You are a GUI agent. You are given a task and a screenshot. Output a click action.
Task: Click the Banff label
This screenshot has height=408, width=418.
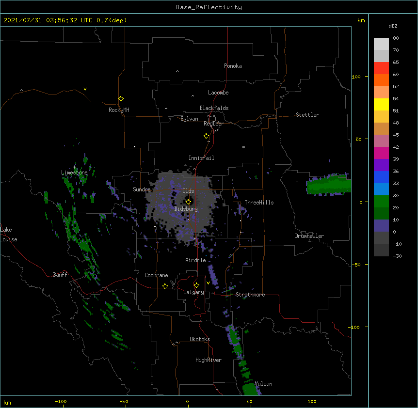(x=60, y=275)
